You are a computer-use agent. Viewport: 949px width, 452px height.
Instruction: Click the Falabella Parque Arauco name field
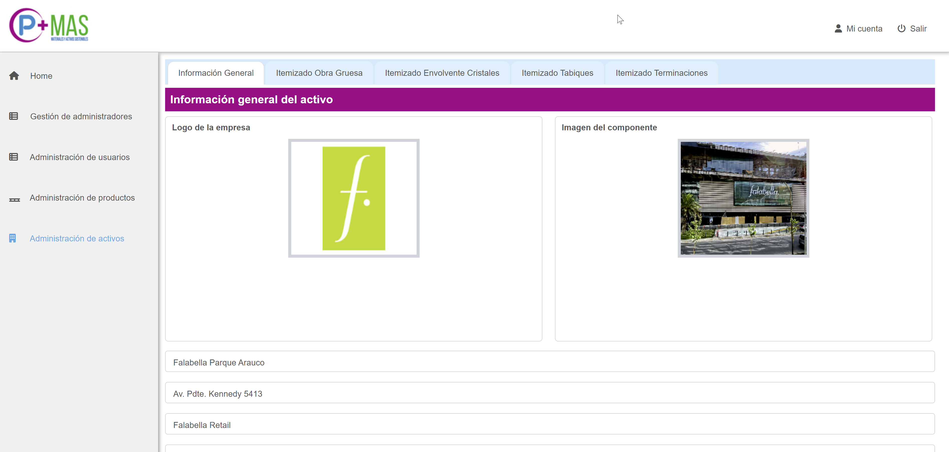pos(549,362)
